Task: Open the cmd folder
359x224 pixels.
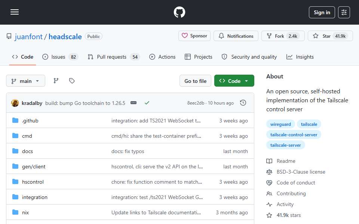Action: point(27,136)
